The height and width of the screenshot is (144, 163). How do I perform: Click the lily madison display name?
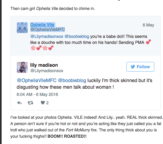pos(44,65)
